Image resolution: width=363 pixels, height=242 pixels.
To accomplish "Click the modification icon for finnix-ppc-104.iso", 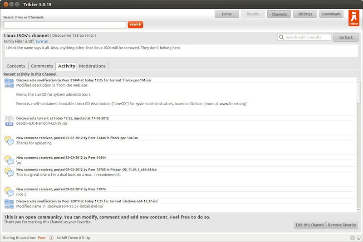I will pyautogui.click(x=9, y=83).
